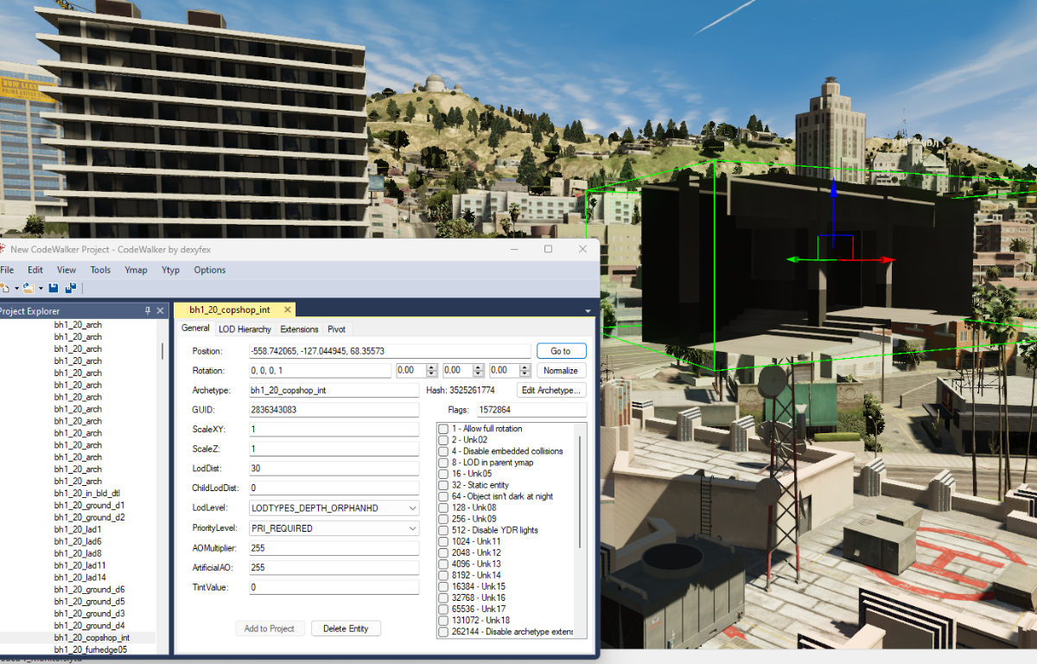Image resolution: width=1037 pixels, height=664 pixels.
Task: Click the LodDist input field
Action: pos(334,469)
